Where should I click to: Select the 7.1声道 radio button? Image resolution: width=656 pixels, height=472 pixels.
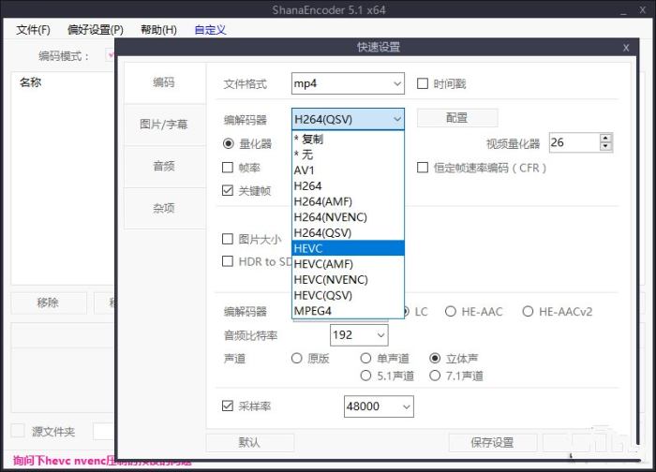click(x=435, y=376)
